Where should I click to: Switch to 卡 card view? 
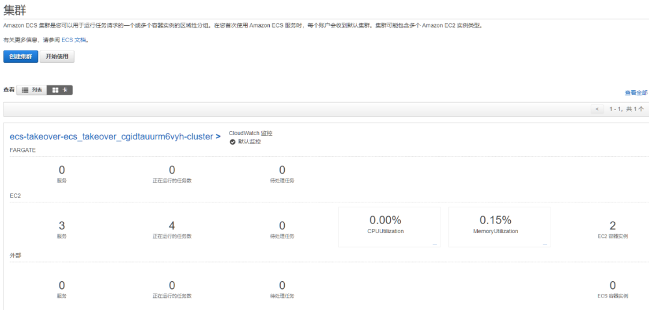59,90
